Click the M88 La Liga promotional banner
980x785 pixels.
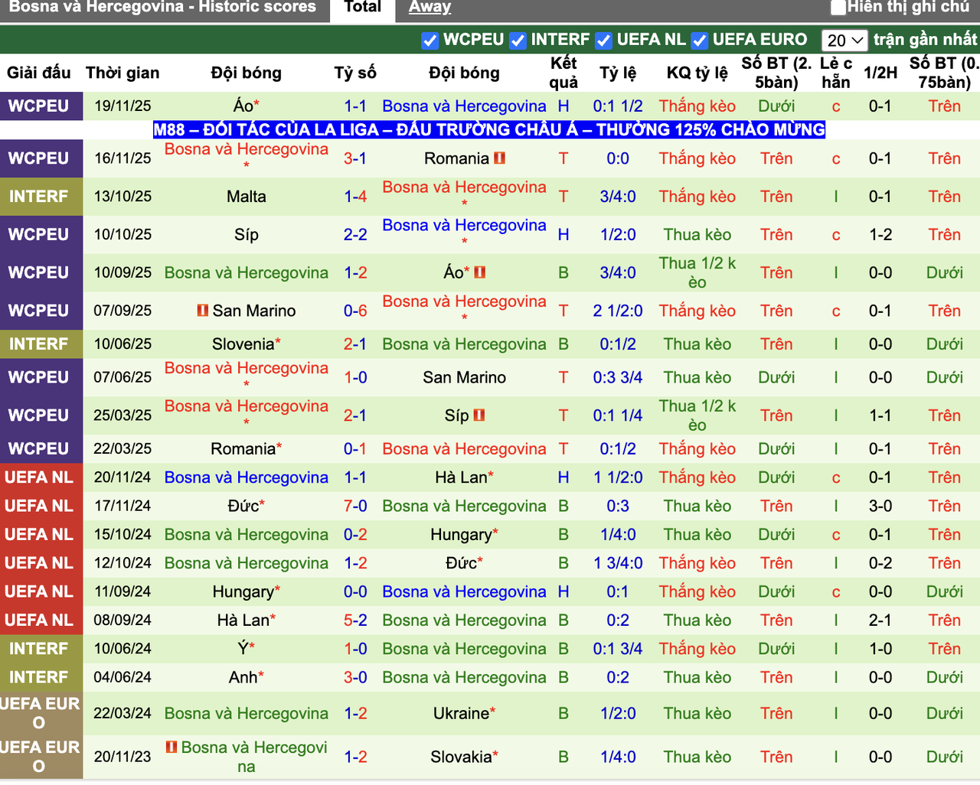489,129
